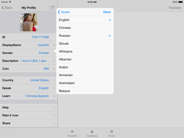The image size is (184, 138).
Task: Select Azerbaijani as a spoken language
Action: pyautogui.click(x=85, y=83)
